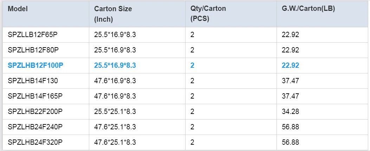Click gross weight 34.28 cell
The image size is (370, 151).
(x=290, y=112)
